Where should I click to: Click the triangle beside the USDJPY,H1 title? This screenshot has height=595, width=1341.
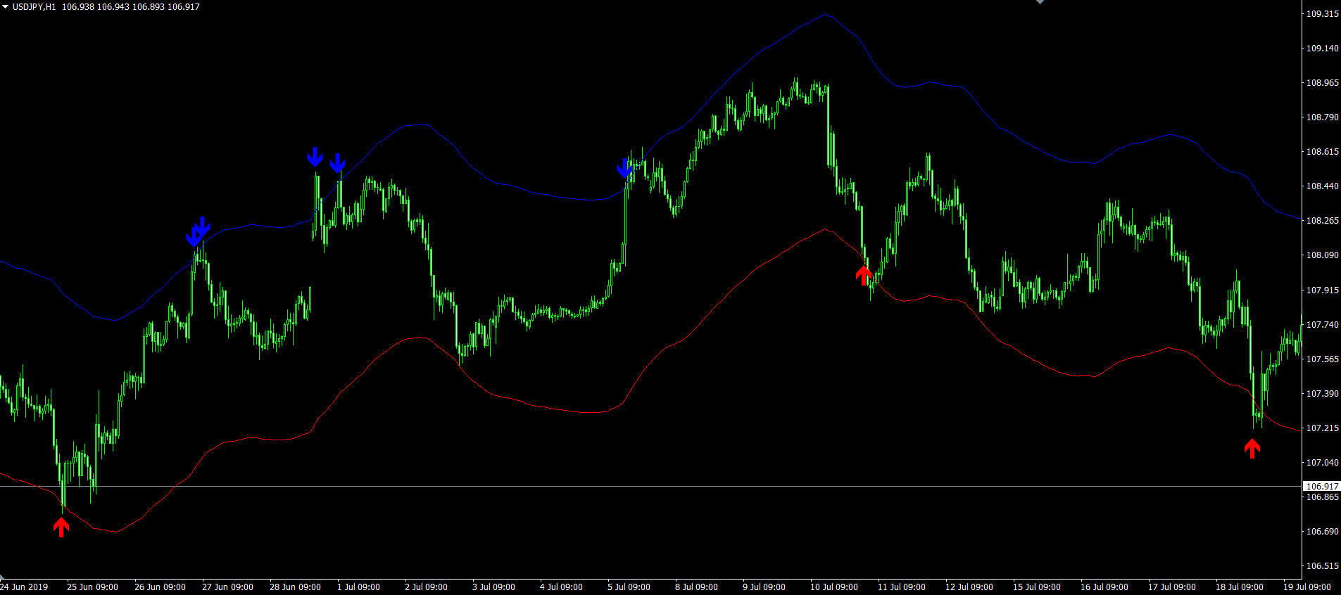(x=6, y=6)
